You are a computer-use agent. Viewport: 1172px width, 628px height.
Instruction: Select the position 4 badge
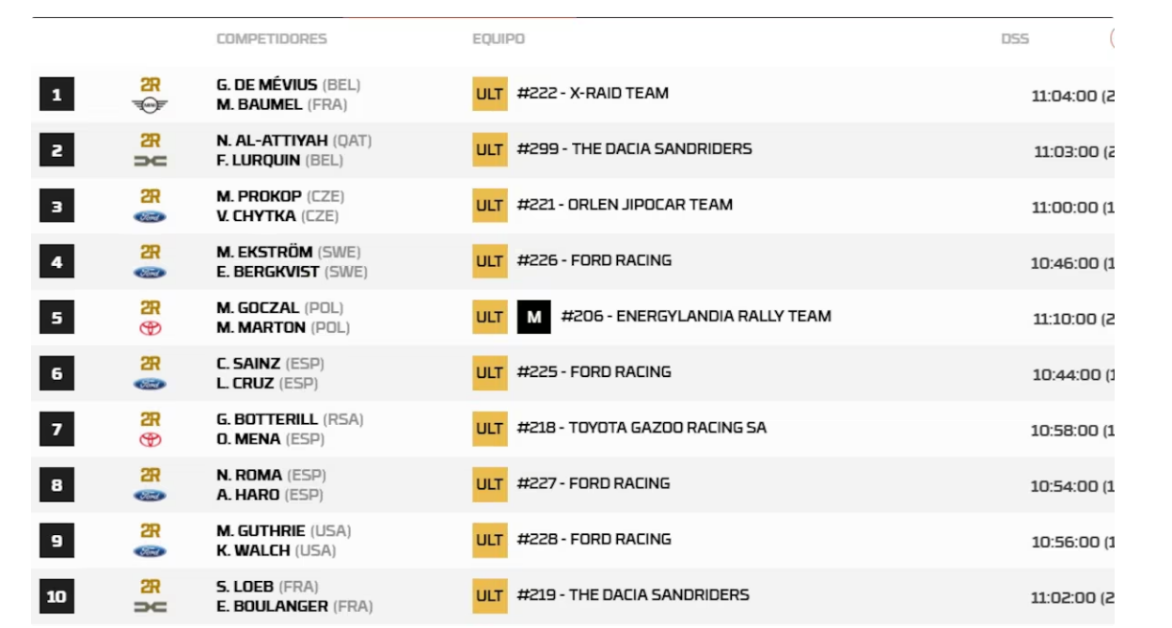56,261
